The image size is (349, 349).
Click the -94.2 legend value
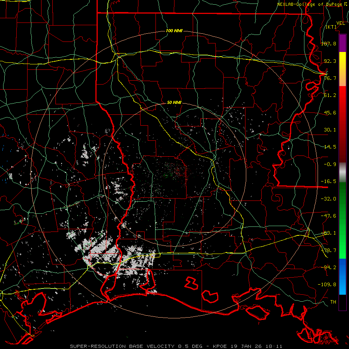pos(328,268)
